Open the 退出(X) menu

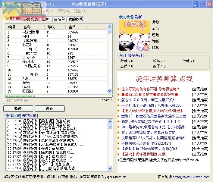[x=80, y=11]
